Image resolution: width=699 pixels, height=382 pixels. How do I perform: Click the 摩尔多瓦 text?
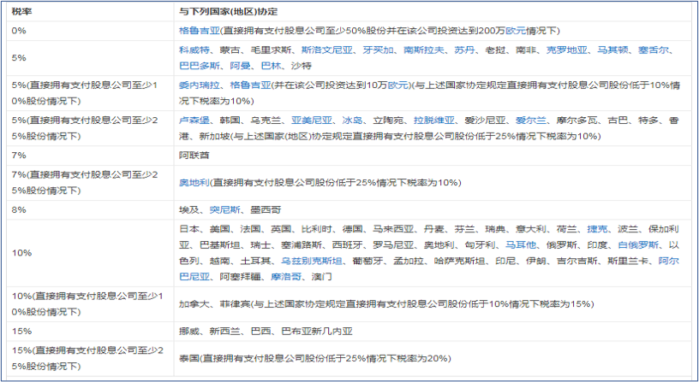coord(577,120)
